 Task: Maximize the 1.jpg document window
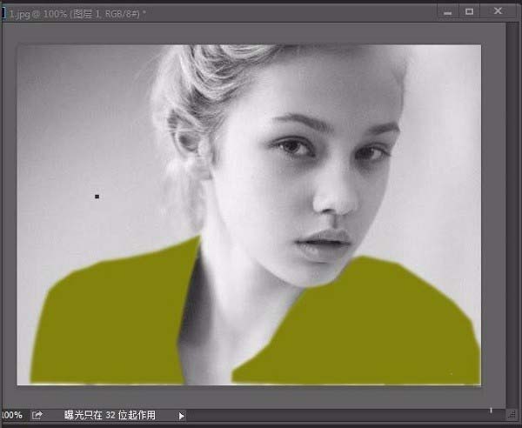click(x=470, y=12)
